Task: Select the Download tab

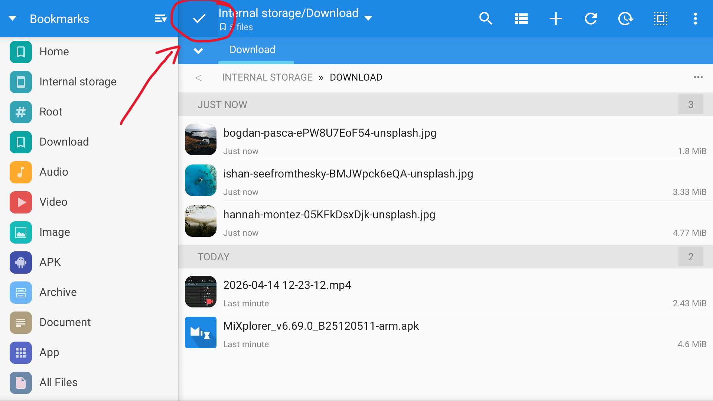Action: click(253, 50)
